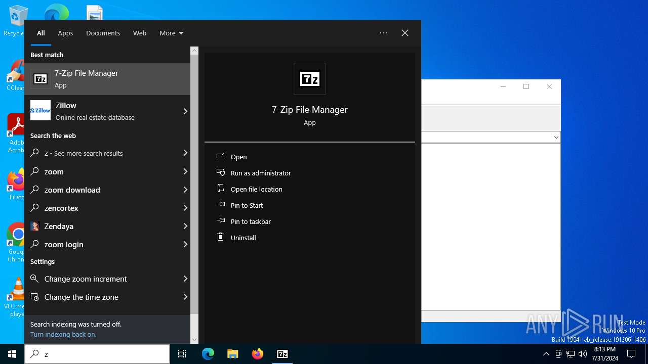
Task: Select the CCleaner desktop icon
Action: click(15, 76)
